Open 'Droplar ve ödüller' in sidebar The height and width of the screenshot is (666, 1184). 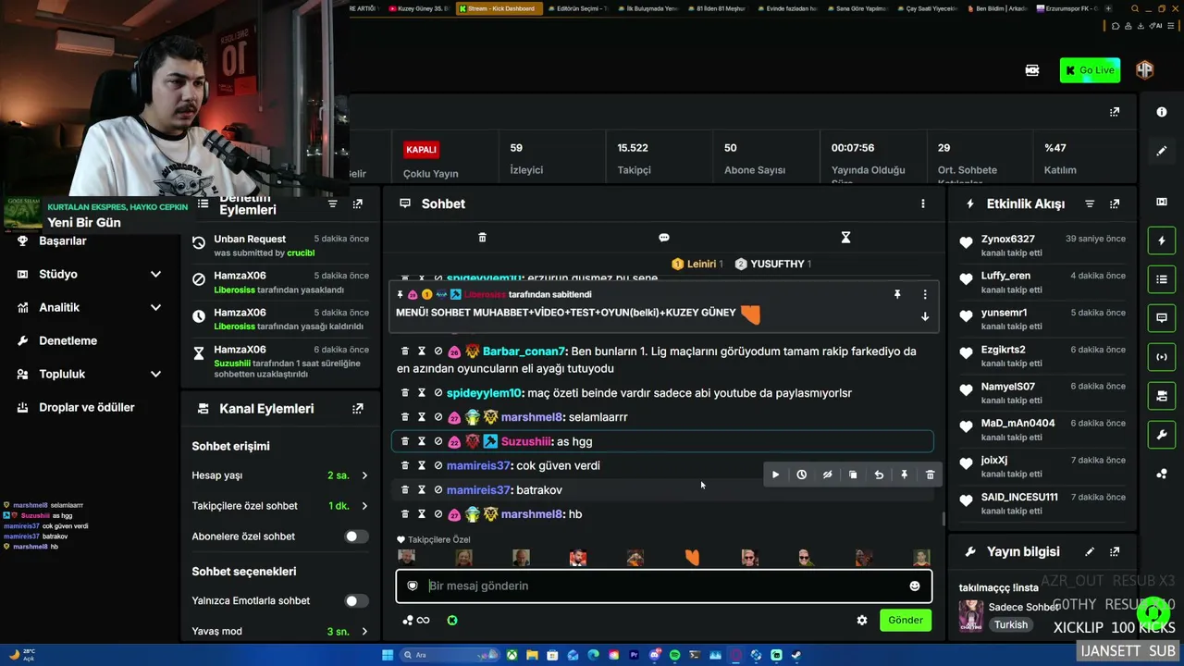click(x=89, y=407)
